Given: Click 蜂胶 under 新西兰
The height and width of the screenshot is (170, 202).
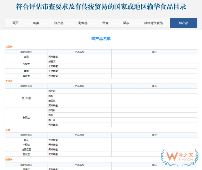Looking at the screenshot, I should coord(51,115).
